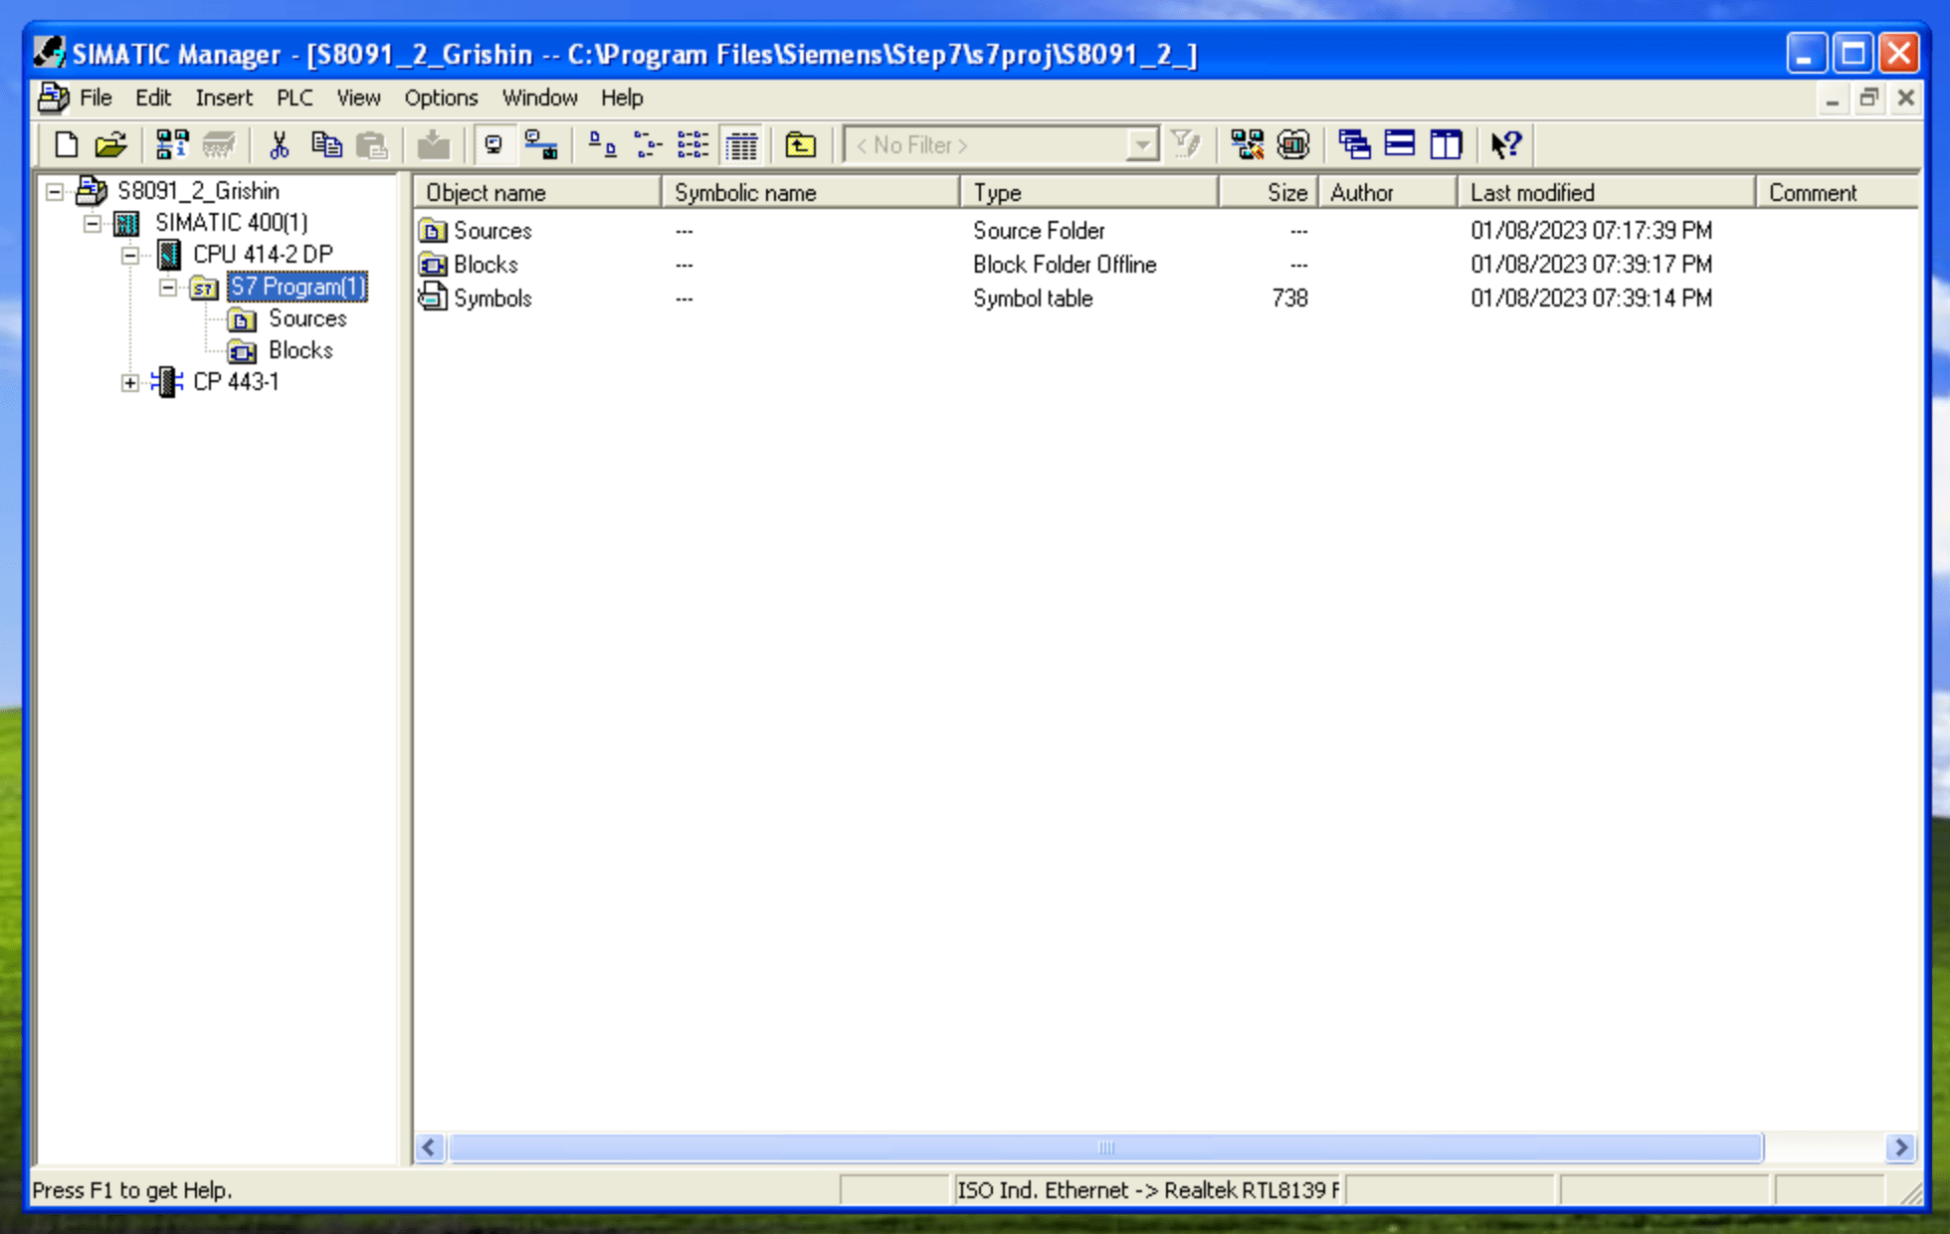Click the Accessible Nodes toolbar icon
1950x1234 pixels.
coord(172,145)
